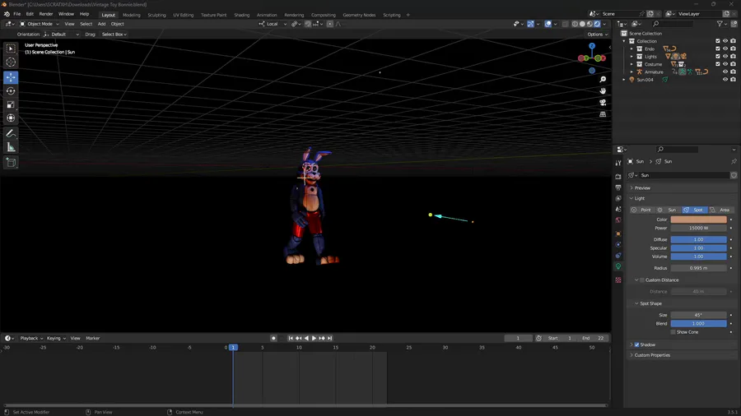Click the viewport pan hand icon

coord(603,90)
